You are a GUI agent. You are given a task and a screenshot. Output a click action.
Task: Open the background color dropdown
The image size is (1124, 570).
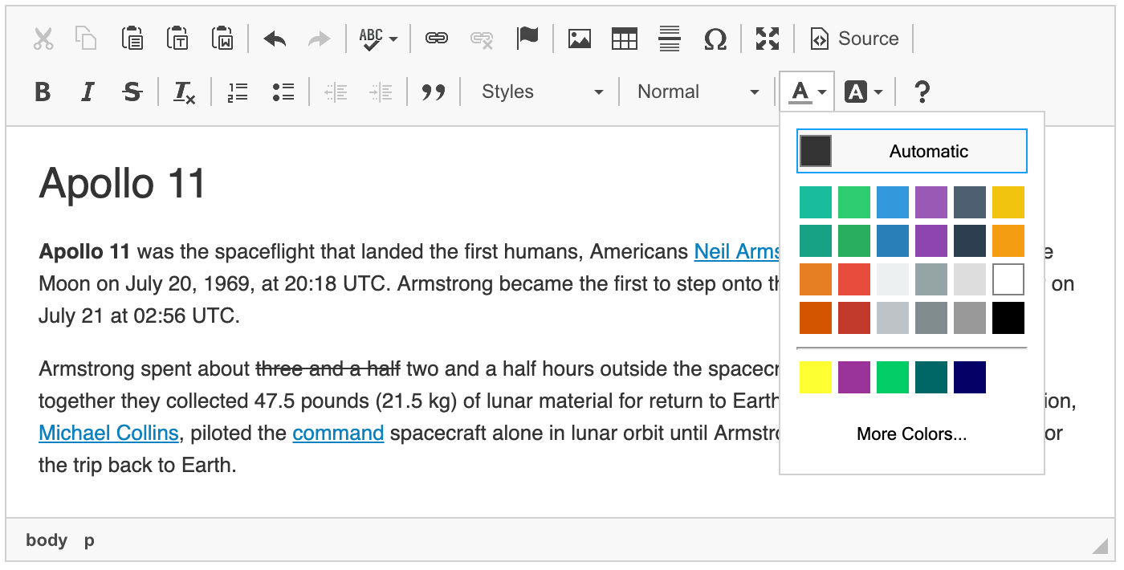(x=863, y=92)
